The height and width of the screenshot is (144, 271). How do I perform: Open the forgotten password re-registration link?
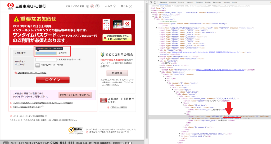pos(43,103)
